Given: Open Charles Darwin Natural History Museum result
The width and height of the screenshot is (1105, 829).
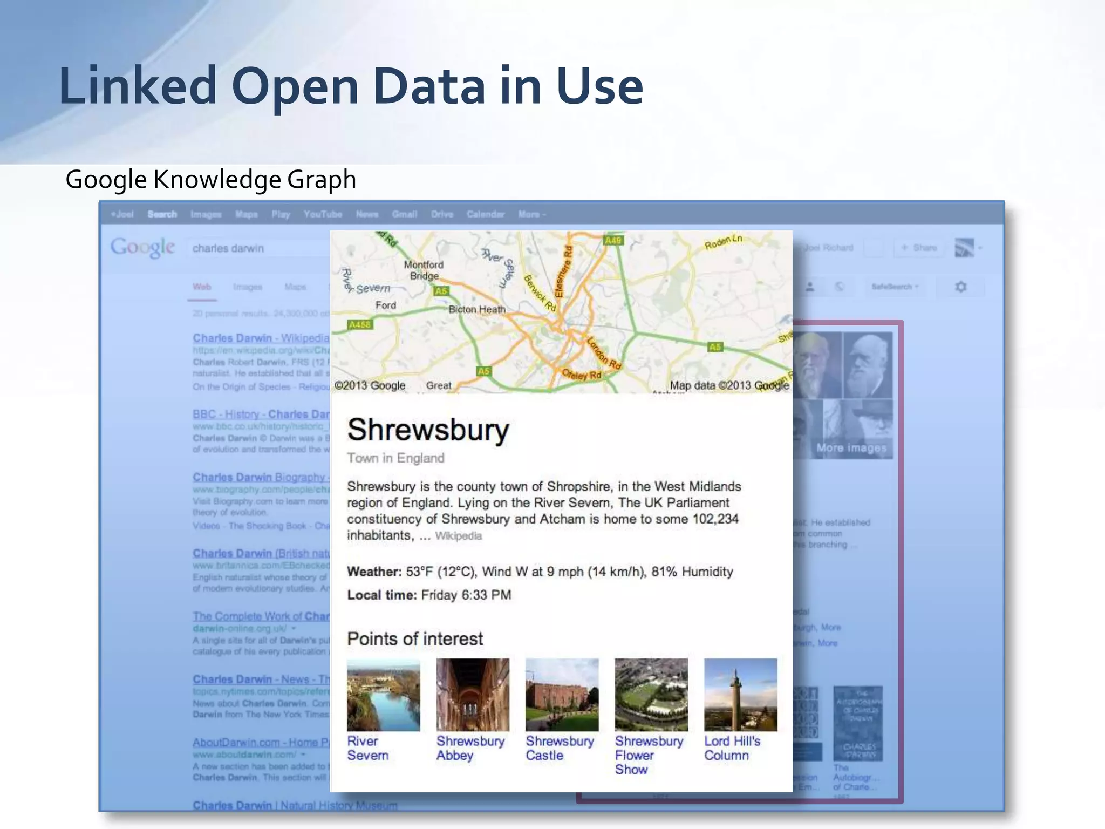Looking at the screenshot, I should point(295,805).
